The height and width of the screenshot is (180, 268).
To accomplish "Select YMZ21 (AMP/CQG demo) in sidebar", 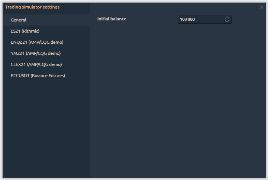I will click(36, 53).
